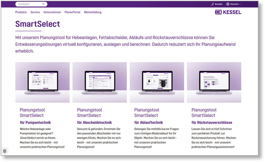Open the Service menu
The width and height of the screenshot is (265, 162).
35,12
